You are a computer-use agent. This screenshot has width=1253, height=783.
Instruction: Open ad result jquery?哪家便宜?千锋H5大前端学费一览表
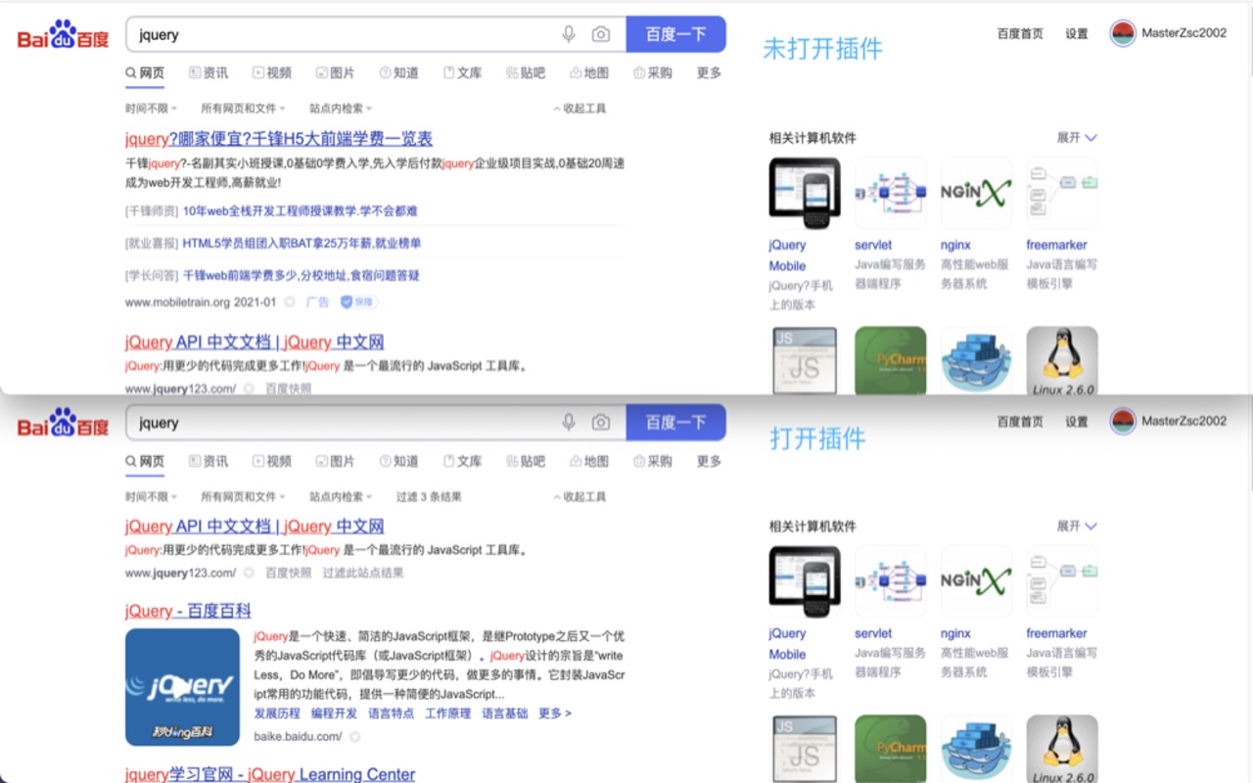click(x=279, y=139)
